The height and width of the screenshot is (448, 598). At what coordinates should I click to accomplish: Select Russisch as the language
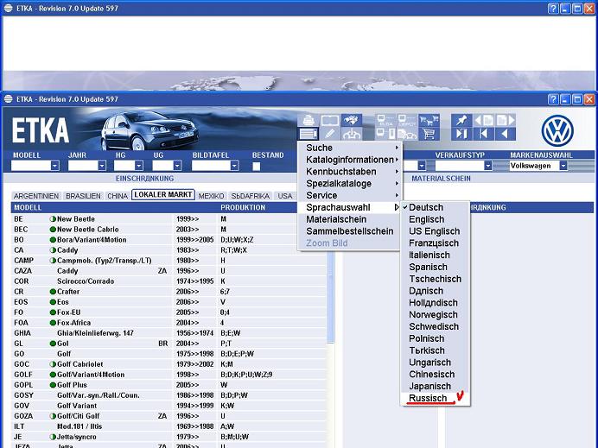click(435, 398)
